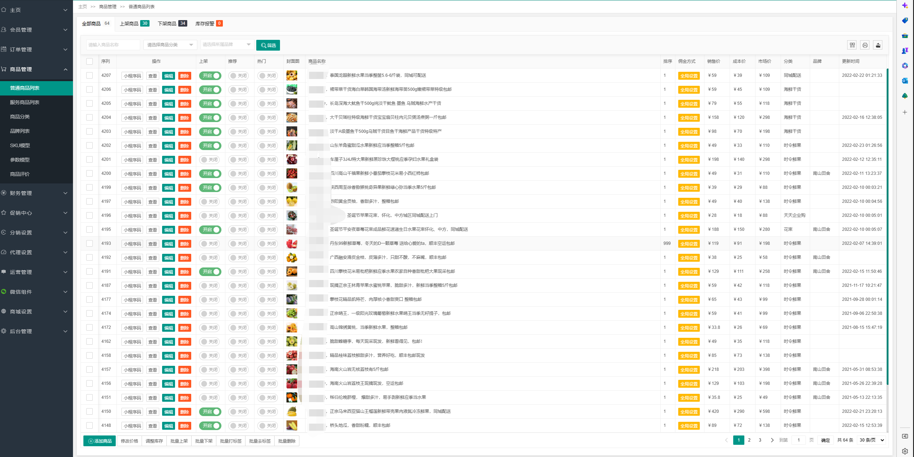Click the 主页 home sidebar icon

click(x=4, y=10)
